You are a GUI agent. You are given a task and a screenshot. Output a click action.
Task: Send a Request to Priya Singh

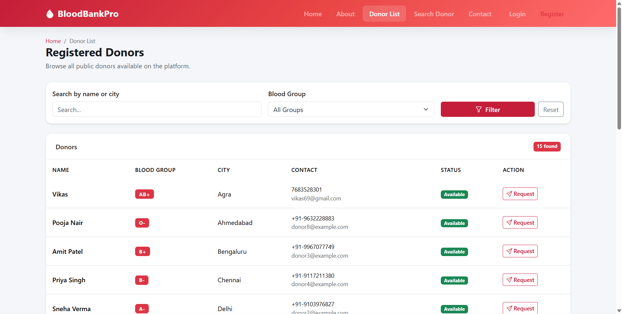point(520,280)
